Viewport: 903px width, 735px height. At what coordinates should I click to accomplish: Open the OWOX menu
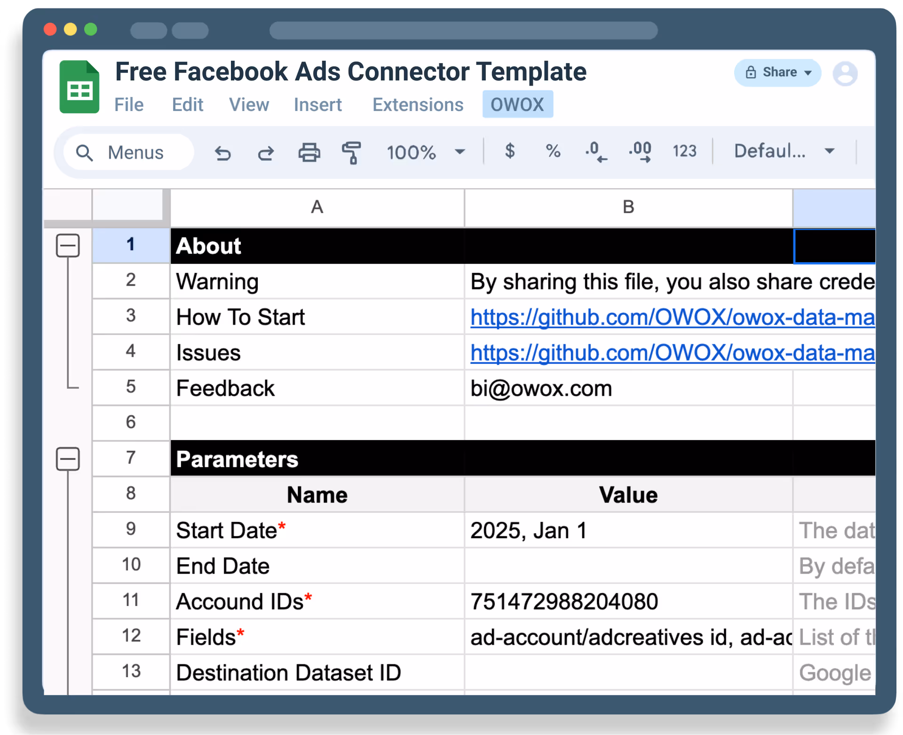click(x=517, y=104)
